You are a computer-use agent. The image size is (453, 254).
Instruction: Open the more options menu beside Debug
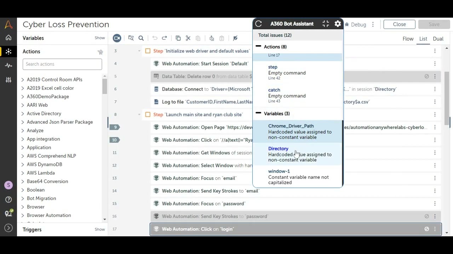coord(373,24)
